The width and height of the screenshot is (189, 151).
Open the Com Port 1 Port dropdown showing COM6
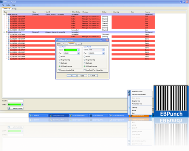click(x=78, y=53)
